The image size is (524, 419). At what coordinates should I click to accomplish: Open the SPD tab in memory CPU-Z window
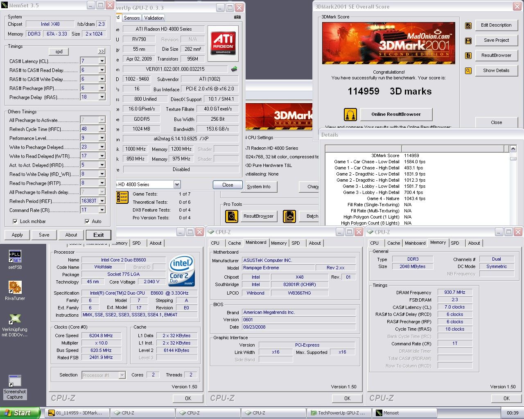click(x=455, y=243)
